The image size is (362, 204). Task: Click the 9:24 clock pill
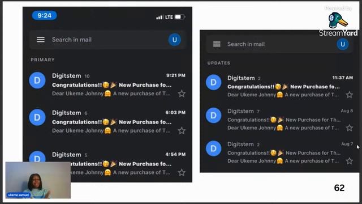44,15
